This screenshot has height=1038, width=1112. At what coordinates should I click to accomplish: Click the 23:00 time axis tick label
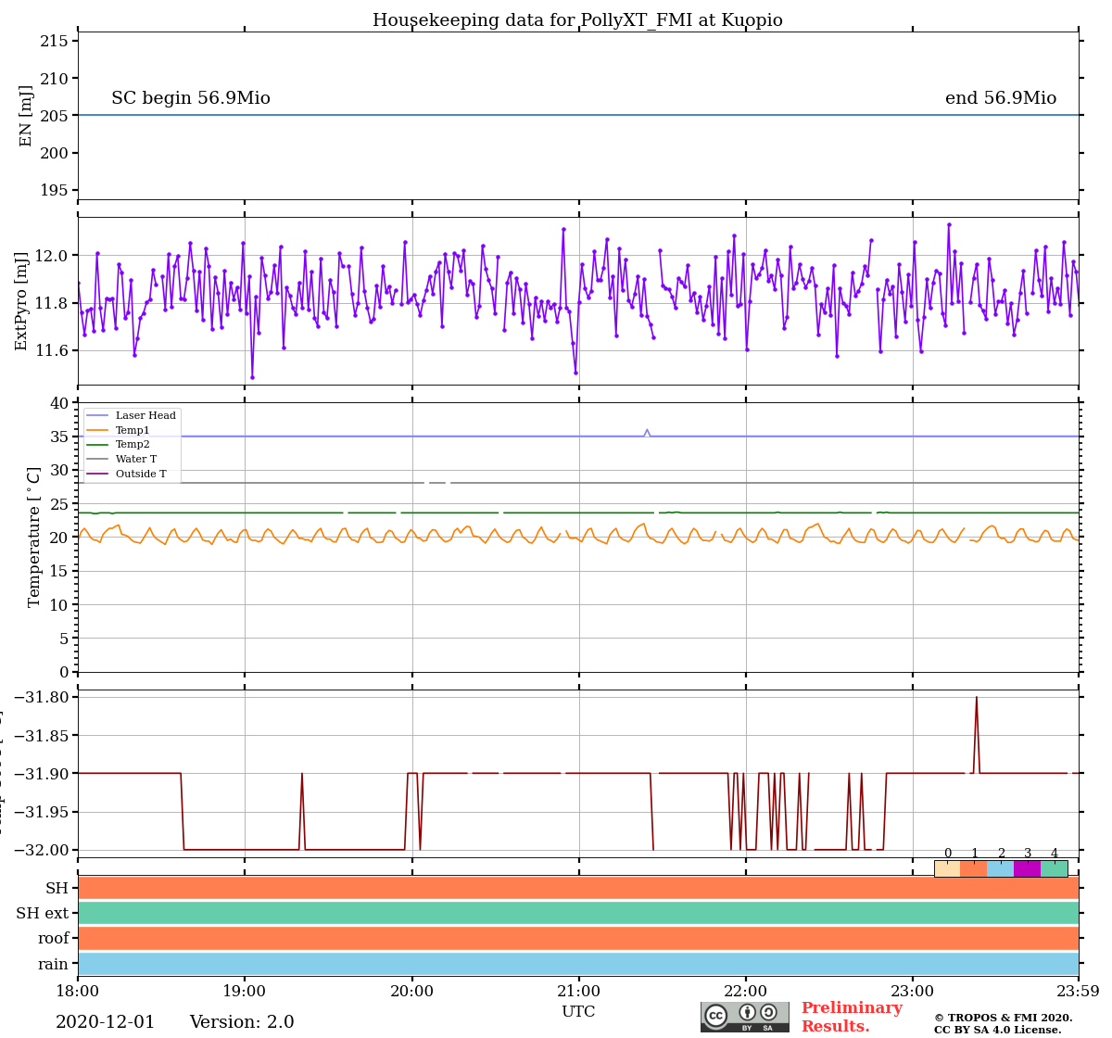click(x=913, y=991)
